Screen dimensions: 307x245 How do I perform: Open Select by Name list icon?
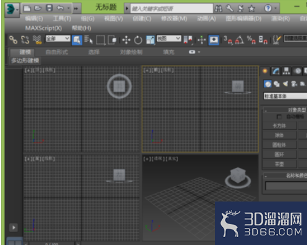pyautogui.click(x=88, y=40)
